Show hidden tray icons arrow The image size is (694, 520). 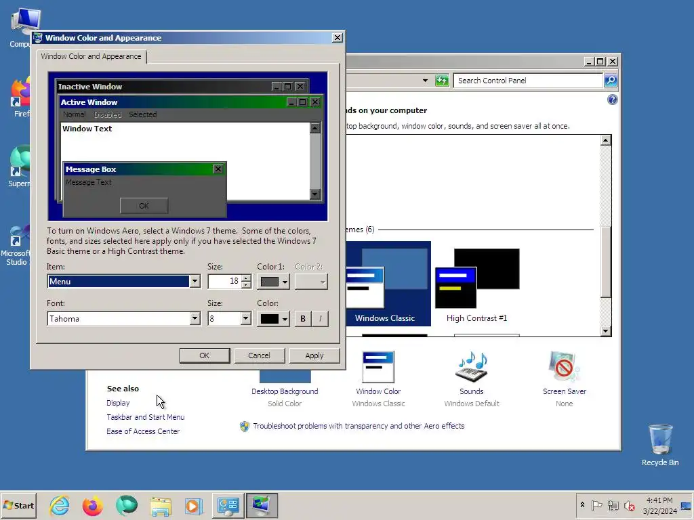coord(582,505)
